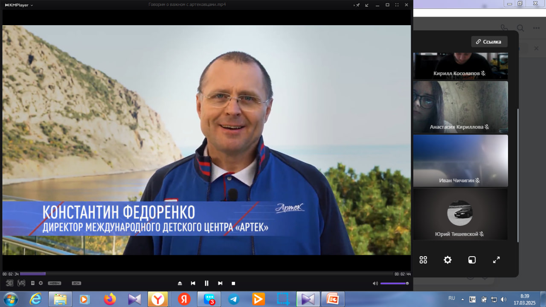Go to the previous track

[x=193, y=283]
